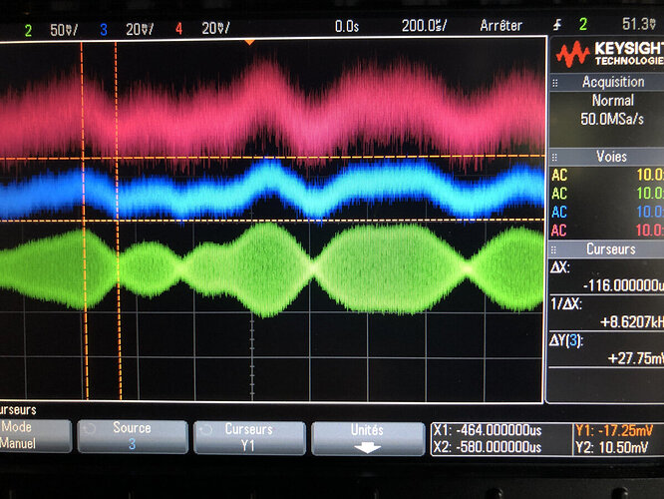Click the Keysight Technologies logo

(606, 54)
